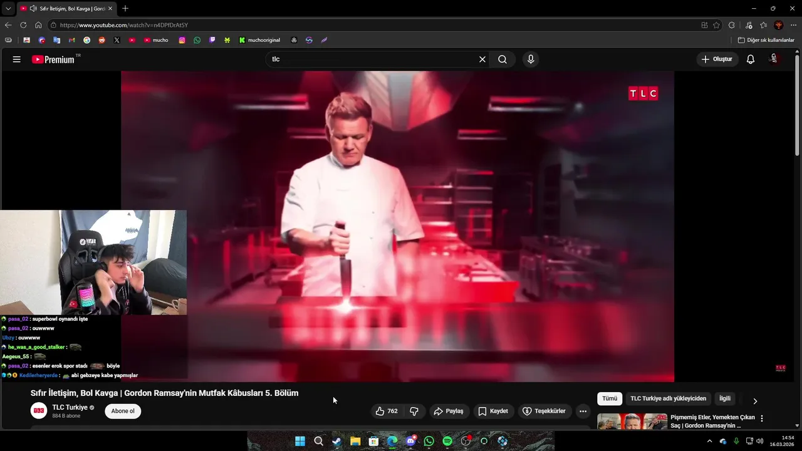Share the video via Paylaş
The image size is (802, 451).
pyautogui.click(x=449, y=412)
